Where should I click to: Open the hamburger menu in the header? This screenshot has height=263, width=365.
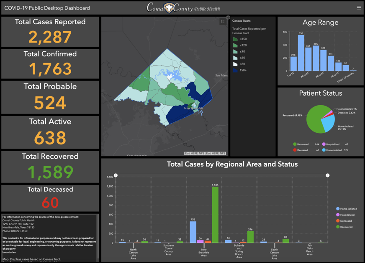point(359,8)
